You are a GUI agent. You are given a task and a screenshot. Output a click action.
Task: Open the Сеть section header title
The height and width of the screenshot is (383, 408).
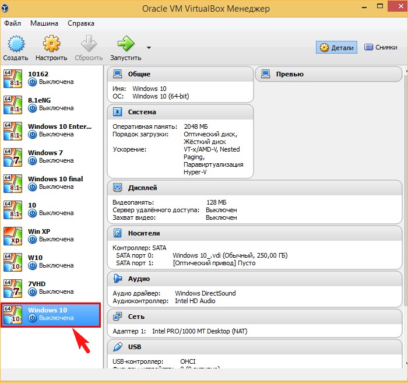(x=136, y=317)
